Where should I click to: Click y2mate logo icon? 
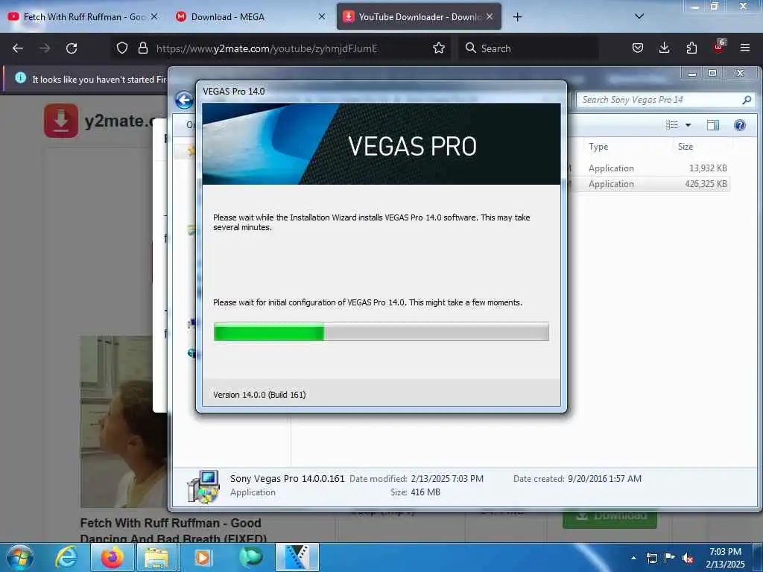click(61, 120)
